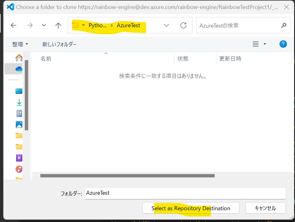Select the AzureTest breadcrumb segment
The image size is (295, 222).
(x=128, y=25)
